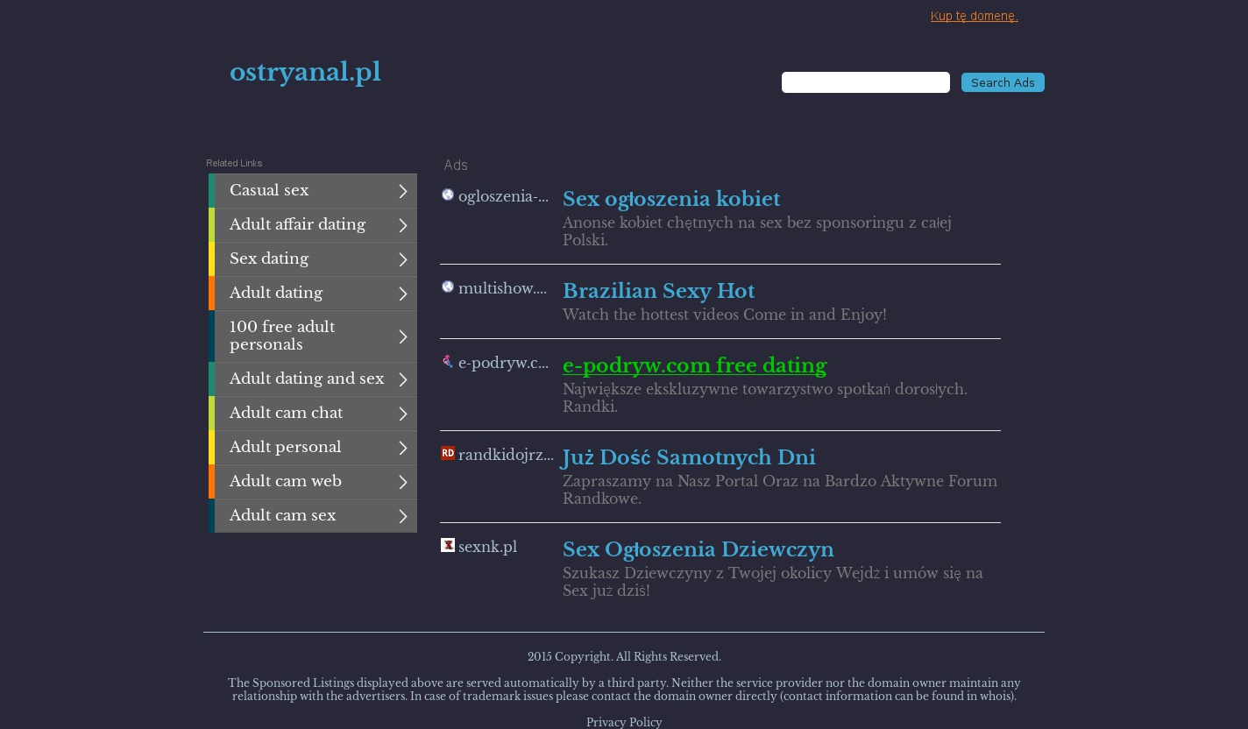Click the e-podryw favicon icon

click(x=448, y=362)
